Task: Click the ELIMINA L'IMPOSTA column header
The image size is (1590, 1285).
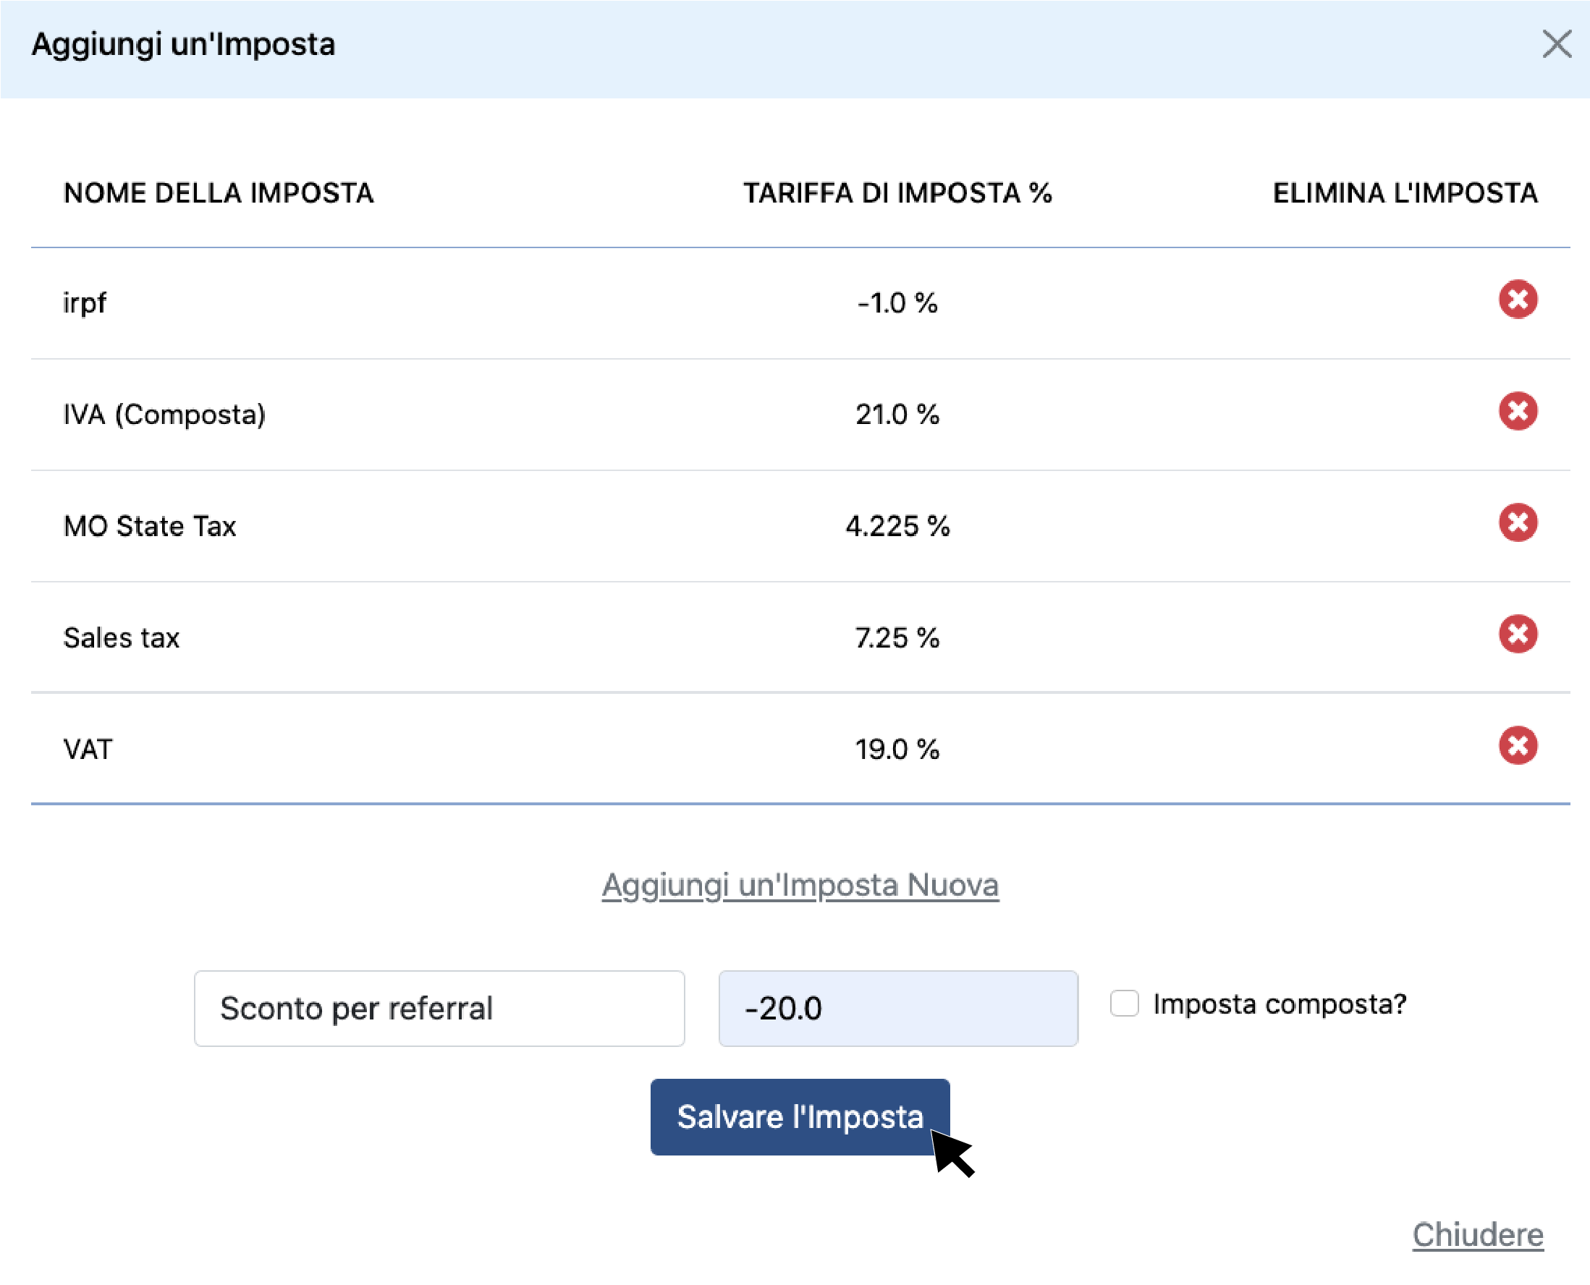Action: tap(1405, 193)
